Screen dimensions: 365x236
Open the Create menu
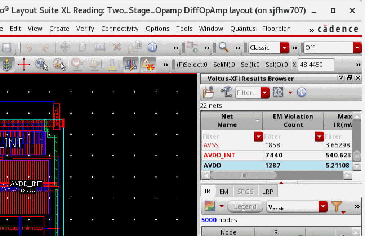(59, 29)
